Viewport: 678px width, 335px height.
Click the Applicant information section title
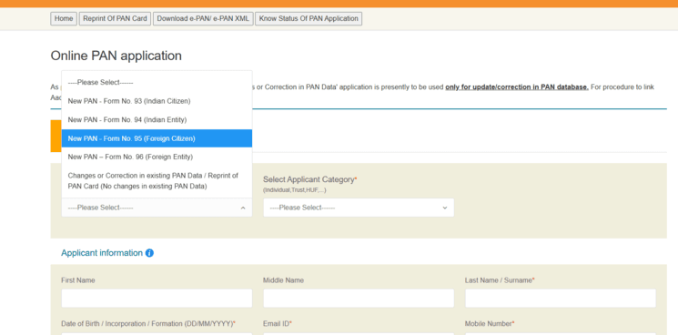click(x=102, y=253)
